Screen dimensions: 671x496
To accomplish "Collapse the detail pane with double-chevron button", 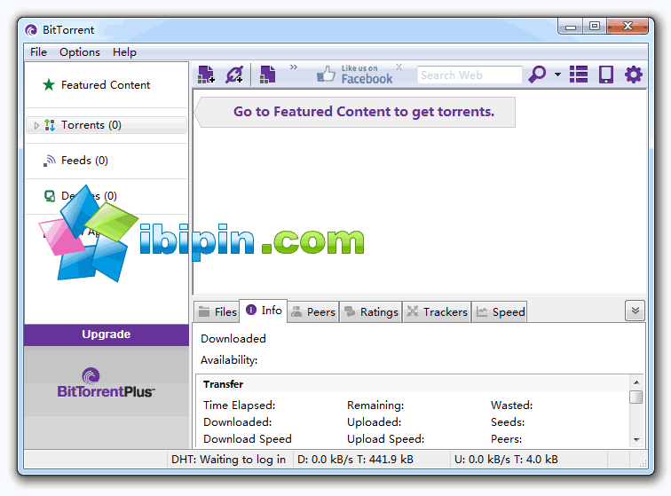I will [x=635, y=311].
